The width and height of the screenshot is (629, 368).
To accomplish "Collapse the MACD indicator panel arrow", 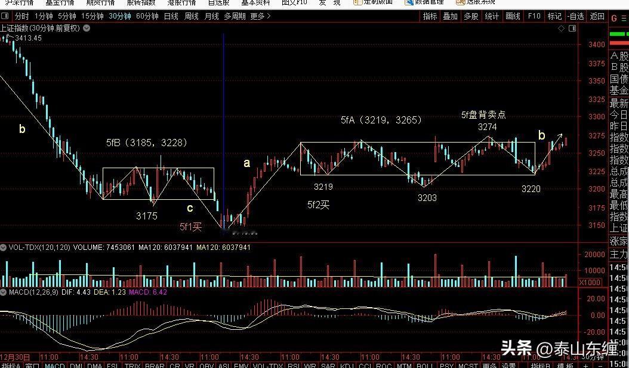I will click(x=4, y=292).
